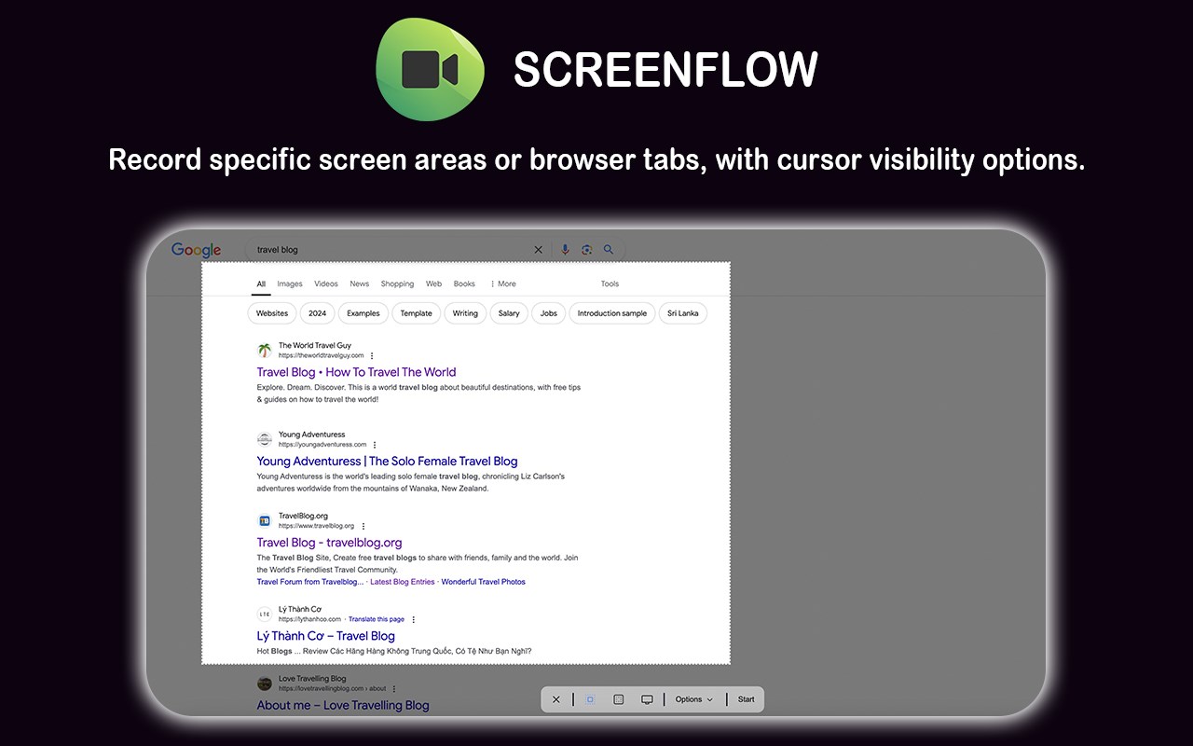Select the Writing filter chip
The height and width of the screenshot is (746, 1193).
pos(465,313)
